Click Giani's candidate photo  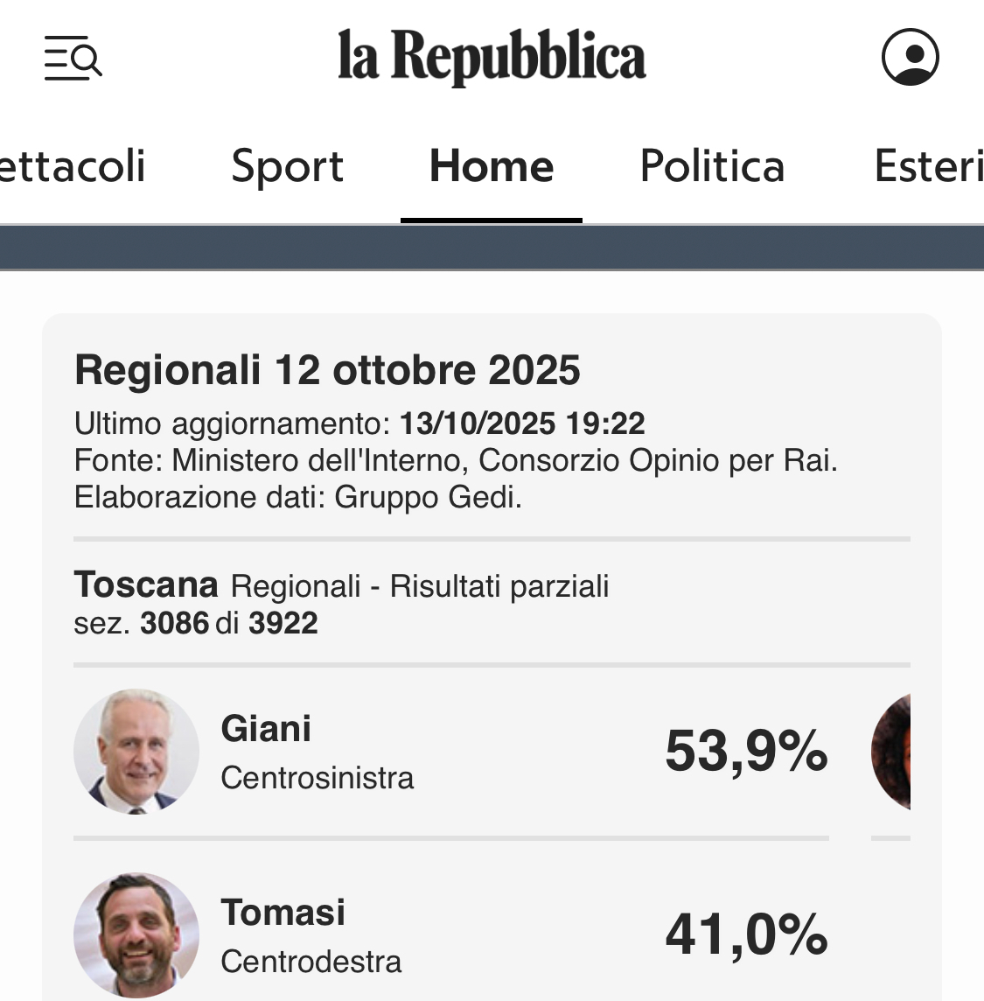(x=136, y=752)
